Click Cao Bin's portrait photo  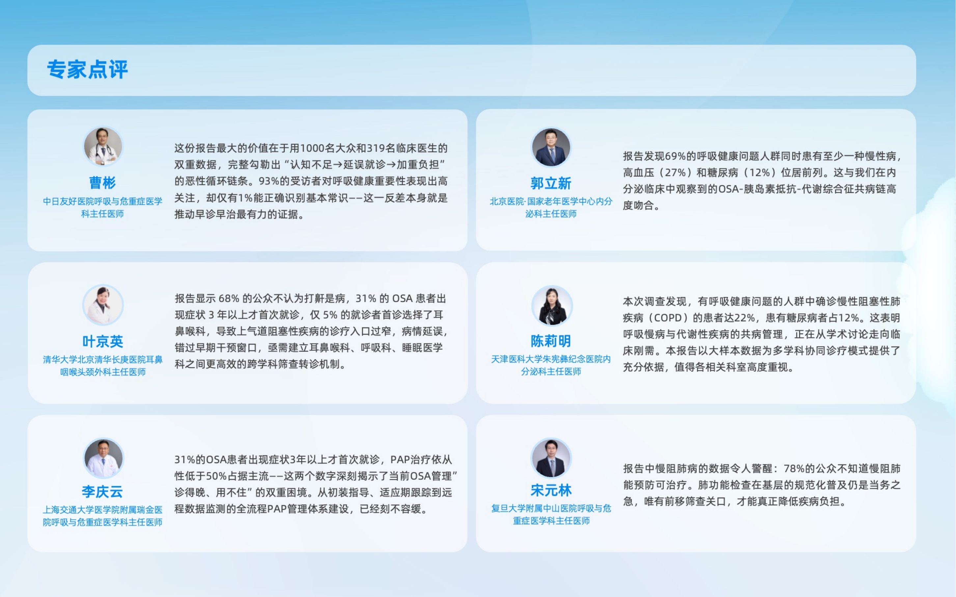coord(103,146)
